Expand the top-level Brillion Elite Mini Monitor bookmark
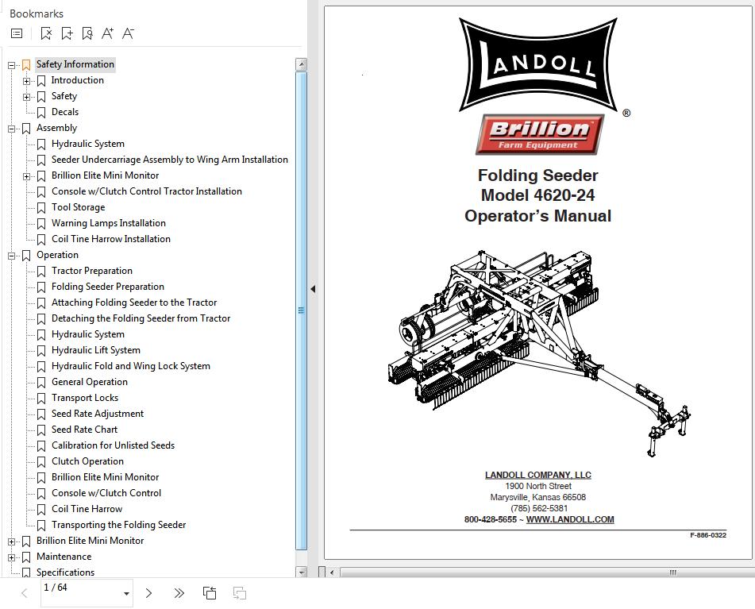Image resolution: width=755 pixels, height=609 pixels. [x=12, y=542]
